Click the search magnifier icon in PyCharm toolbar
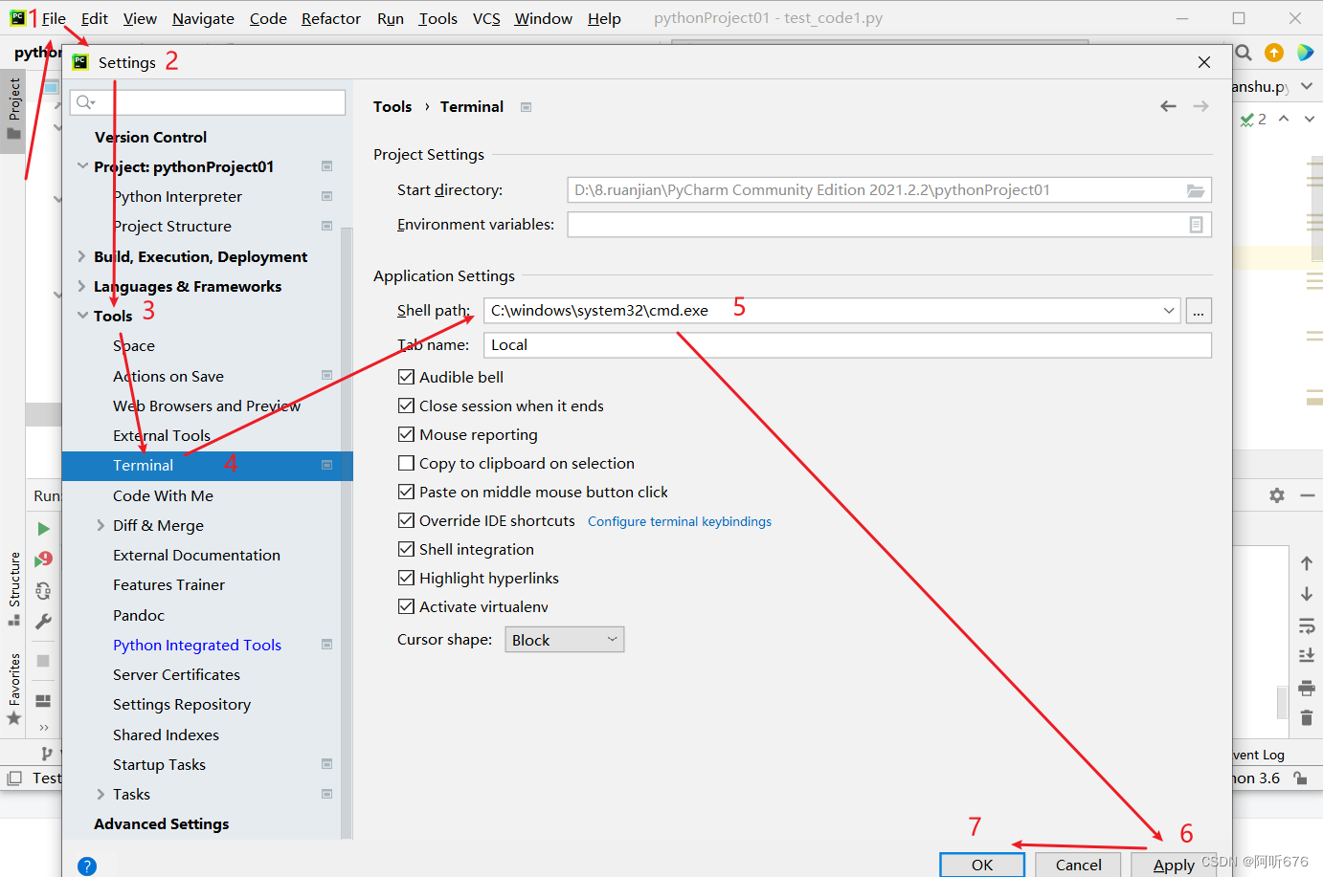 coord(1244,53)
